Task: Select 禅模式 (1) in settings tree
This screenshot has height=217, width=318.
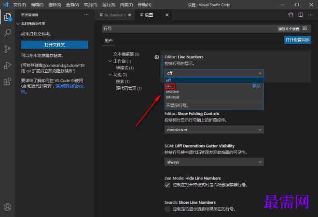Action: pos(124,68)
